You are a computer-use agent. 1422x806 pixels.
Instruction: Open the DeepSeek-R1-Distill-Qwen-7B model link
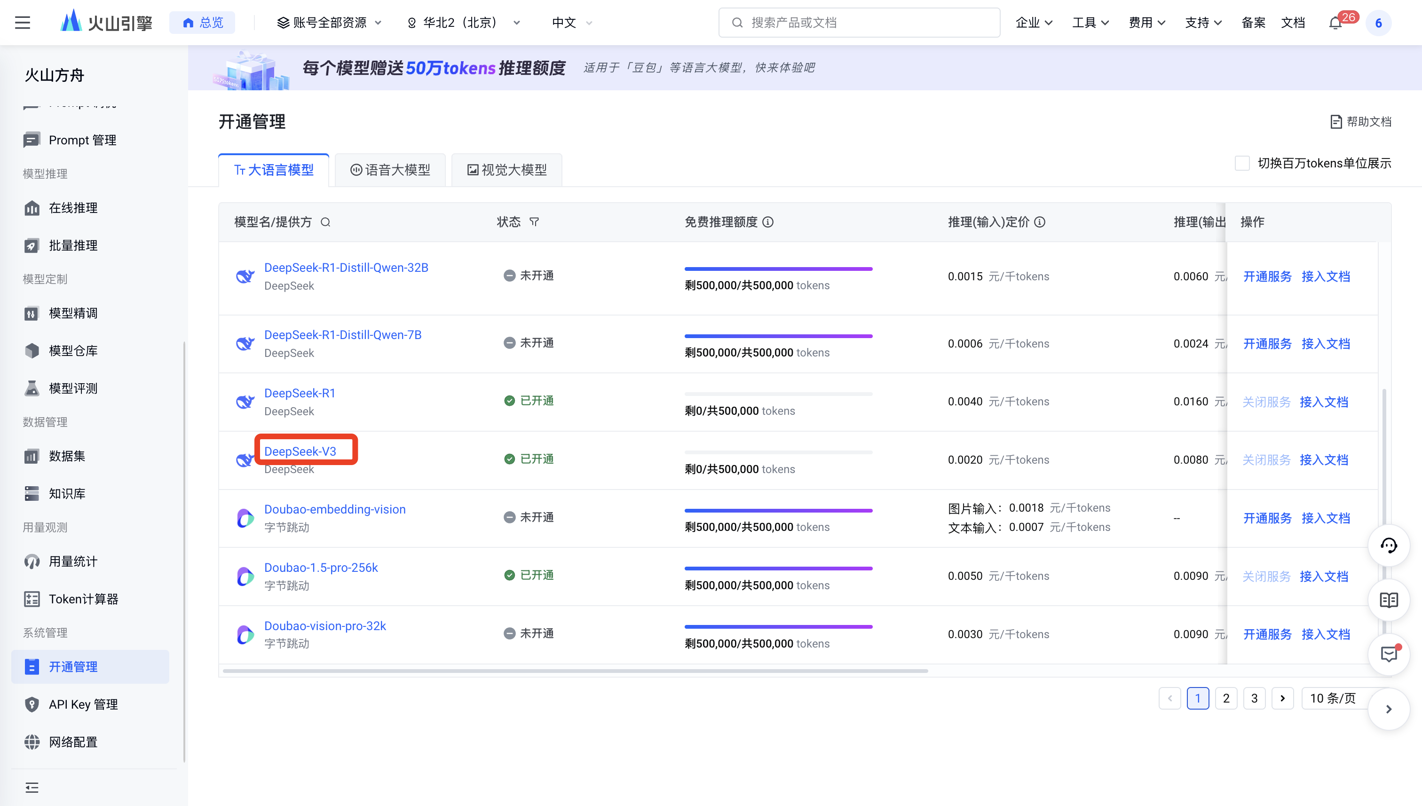343,335
